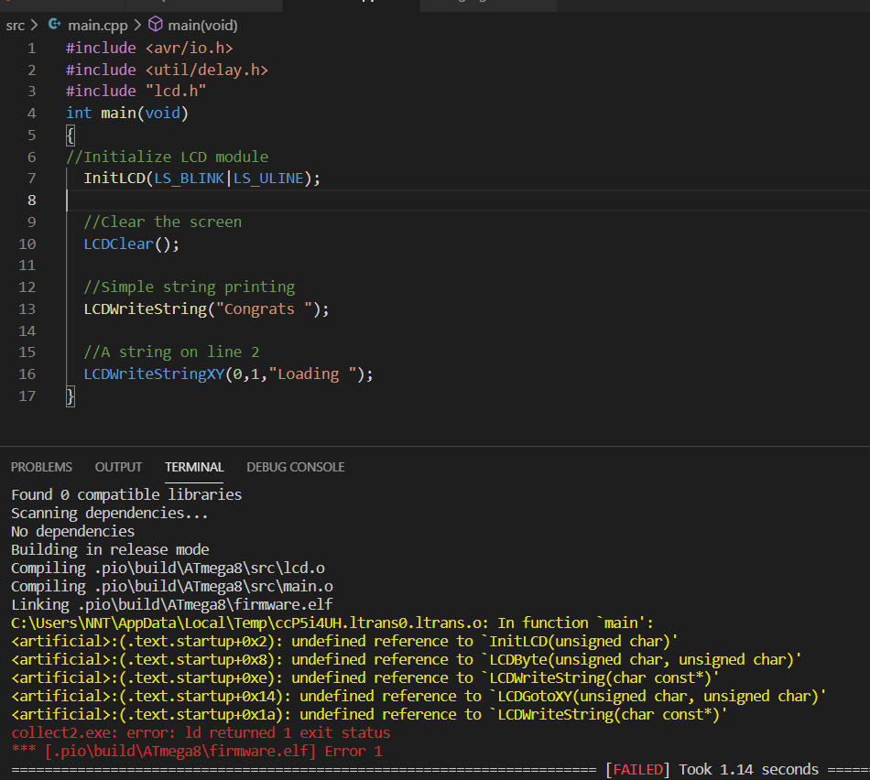Switch to the OUTPUT tab
Screen dimensions: 870x780
pyautogui.click(x=118, y=467)
